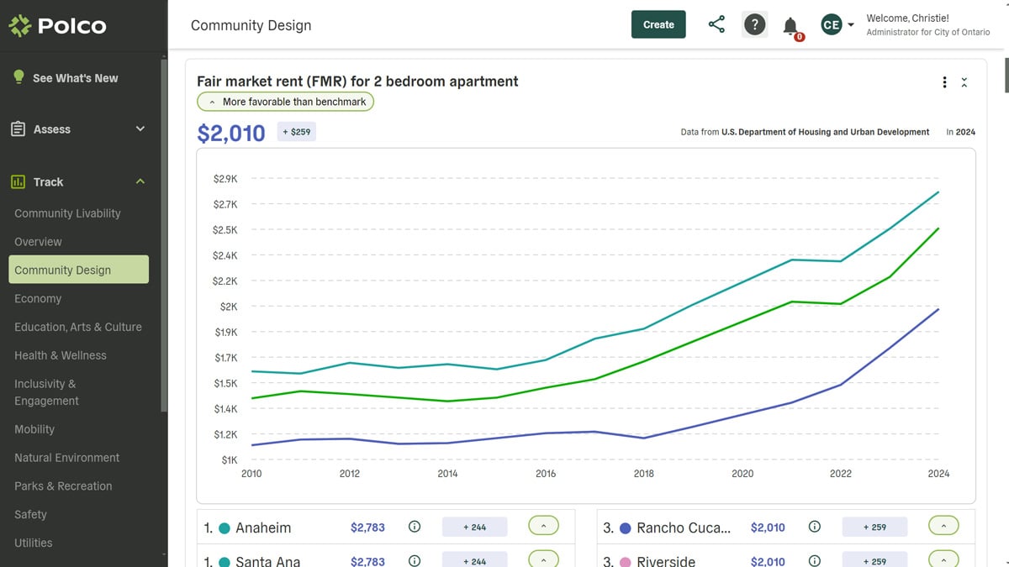
Task: Select Economy in the sidebar
Action: point(38,298)
